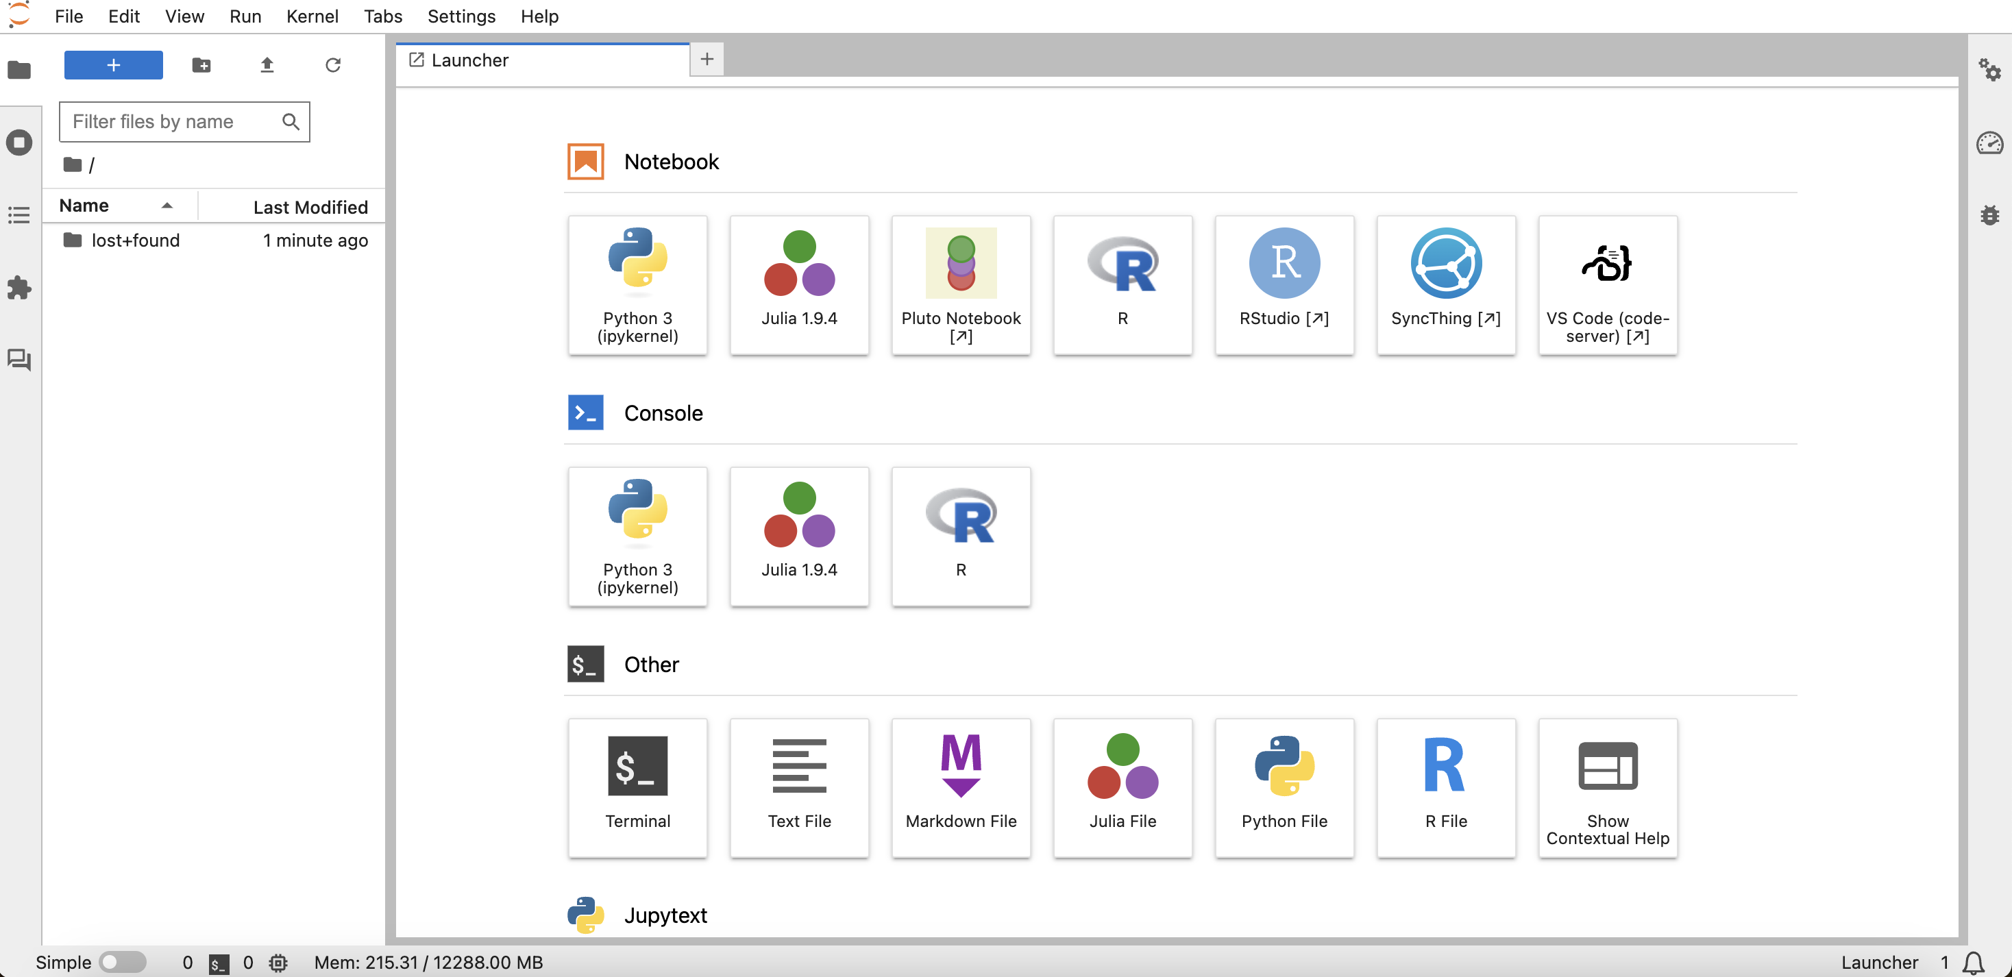The image size is (2012, 977).
Task: Launch RStudio from Notebook section
Action: coord(1284,285)
